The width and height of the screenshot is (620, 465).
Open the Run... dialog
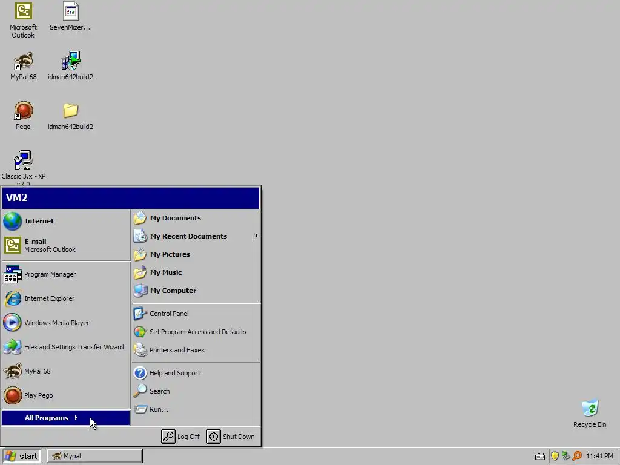pos(196,409)
